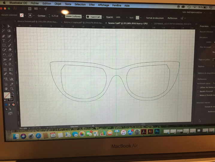215x162 pixels.
Task: Check 'Utiliser les limites' checkbox
Action: [198, 87]
